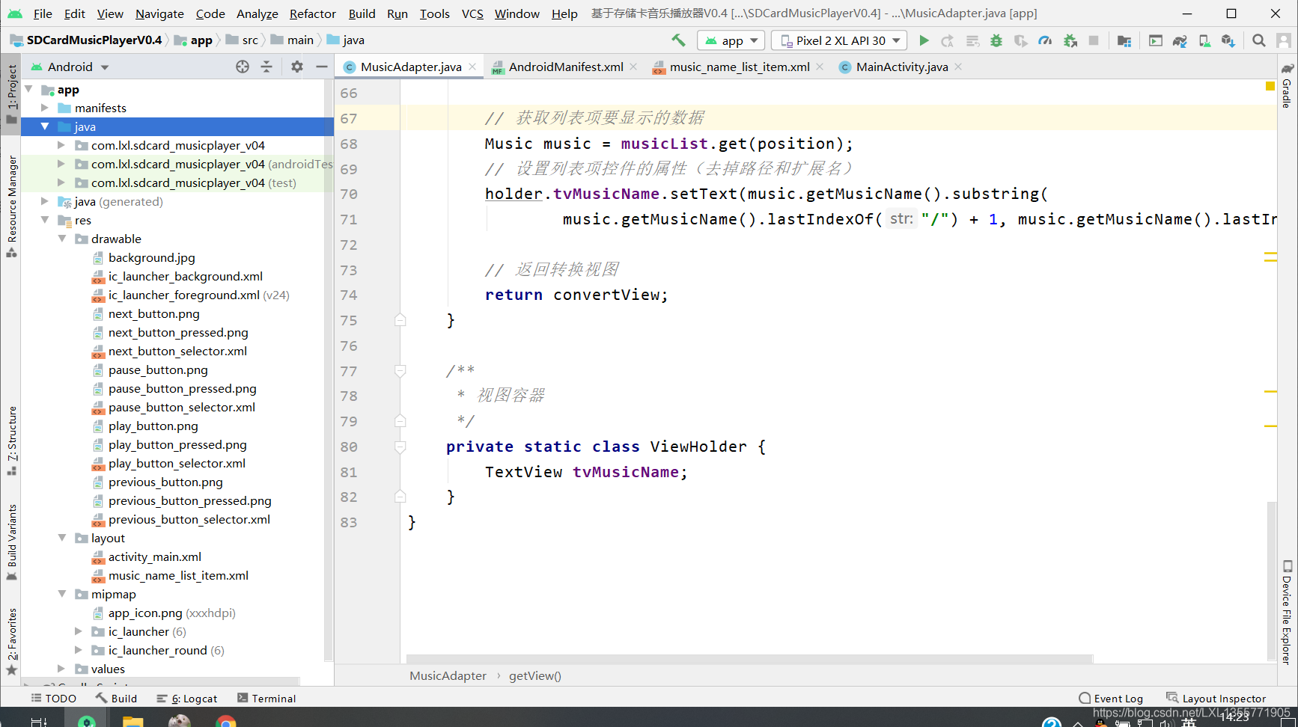Viewport: 1298px width, 727px height.
Task: Open the TODO tool window
Action: tap(54, 699)
